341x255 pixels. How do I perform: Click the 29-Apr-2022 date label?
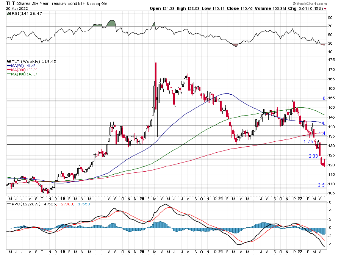(x=17, y=9)
